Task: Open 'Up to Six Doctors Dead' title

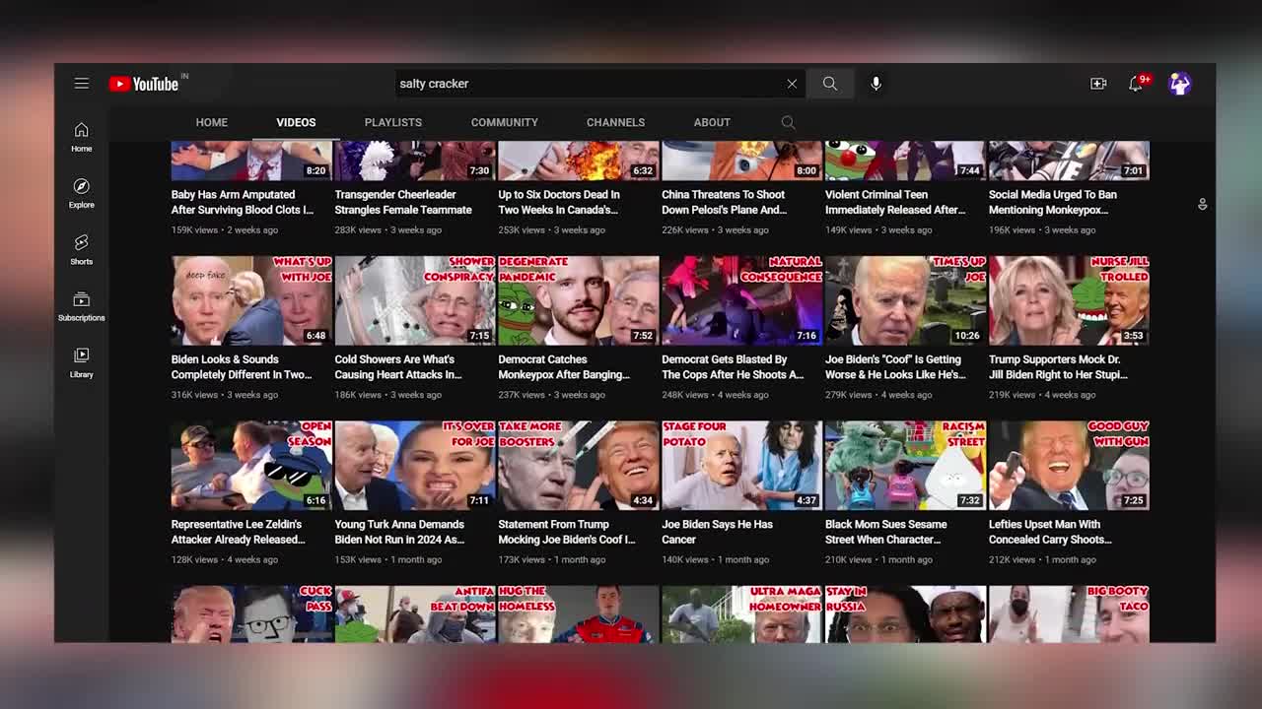Action: pos(559,202)
